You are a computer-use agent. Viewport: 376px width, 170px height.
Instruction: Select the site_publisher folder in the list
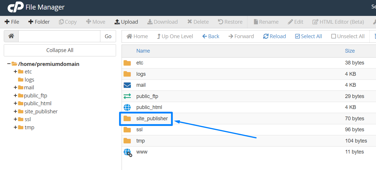[x=152, y=119]
